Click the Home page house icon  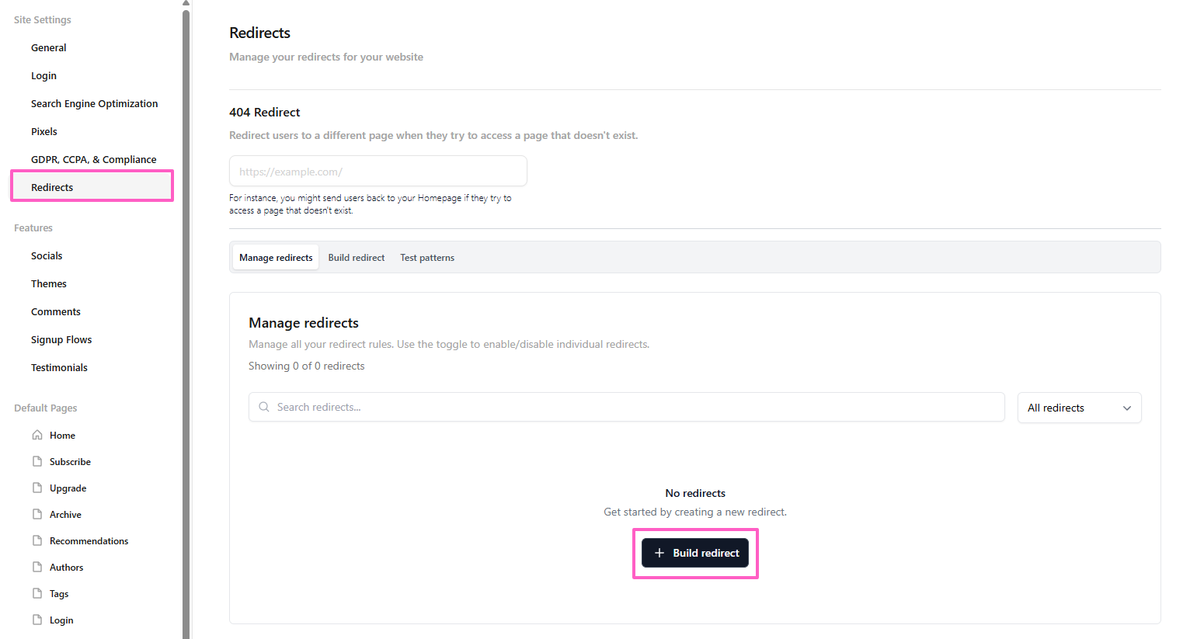coord(37,435)
